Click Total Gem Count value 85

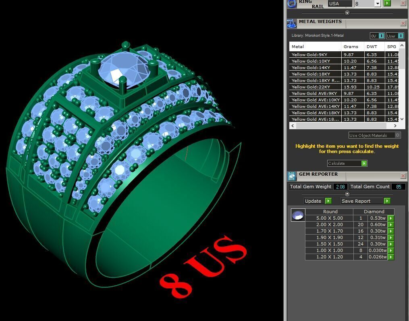point(399,187)
